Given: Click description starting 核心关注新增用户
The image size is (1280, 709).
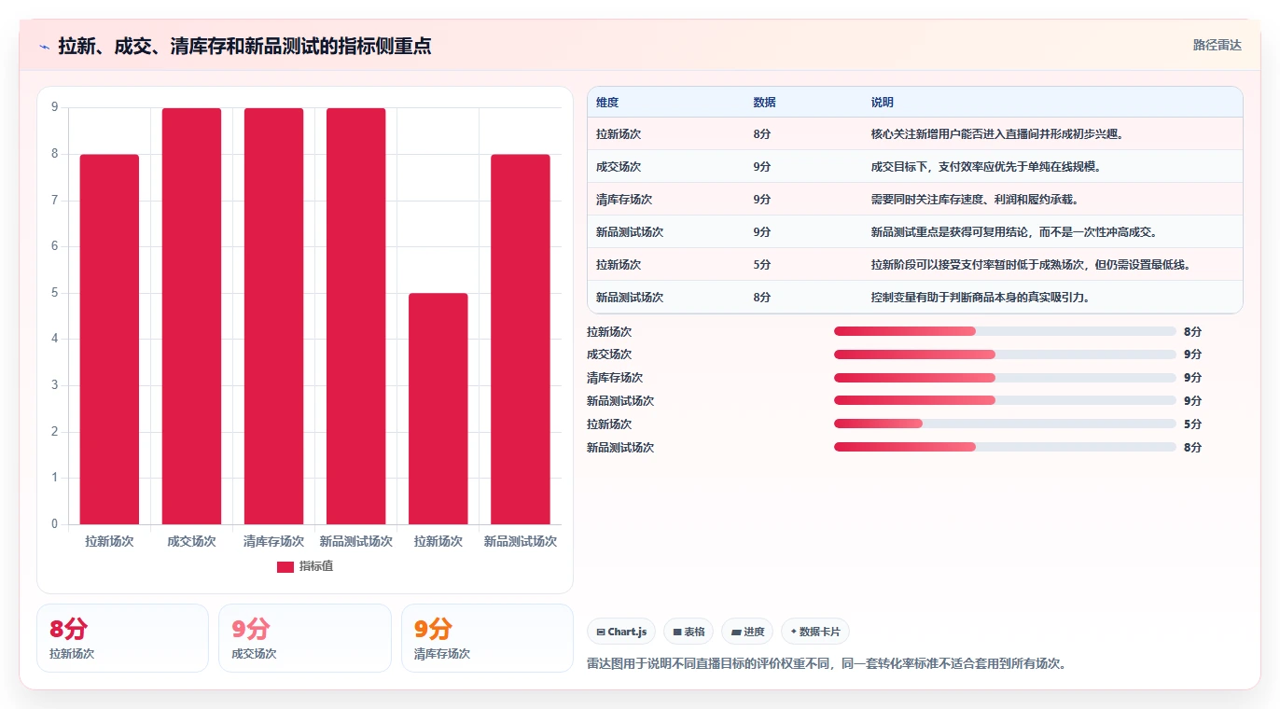Looking at the screenshot, I should coord(998,134).
